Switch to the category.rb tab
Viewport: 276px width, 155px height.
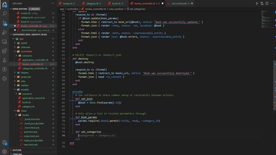coord(91,3)
